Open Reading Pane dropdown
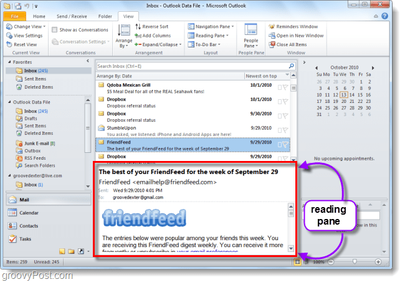405x282 pixels. tap(208, 36)
